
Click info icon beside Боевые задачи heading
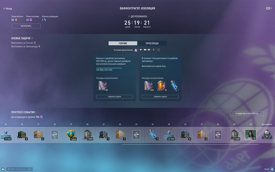point(32,38)
